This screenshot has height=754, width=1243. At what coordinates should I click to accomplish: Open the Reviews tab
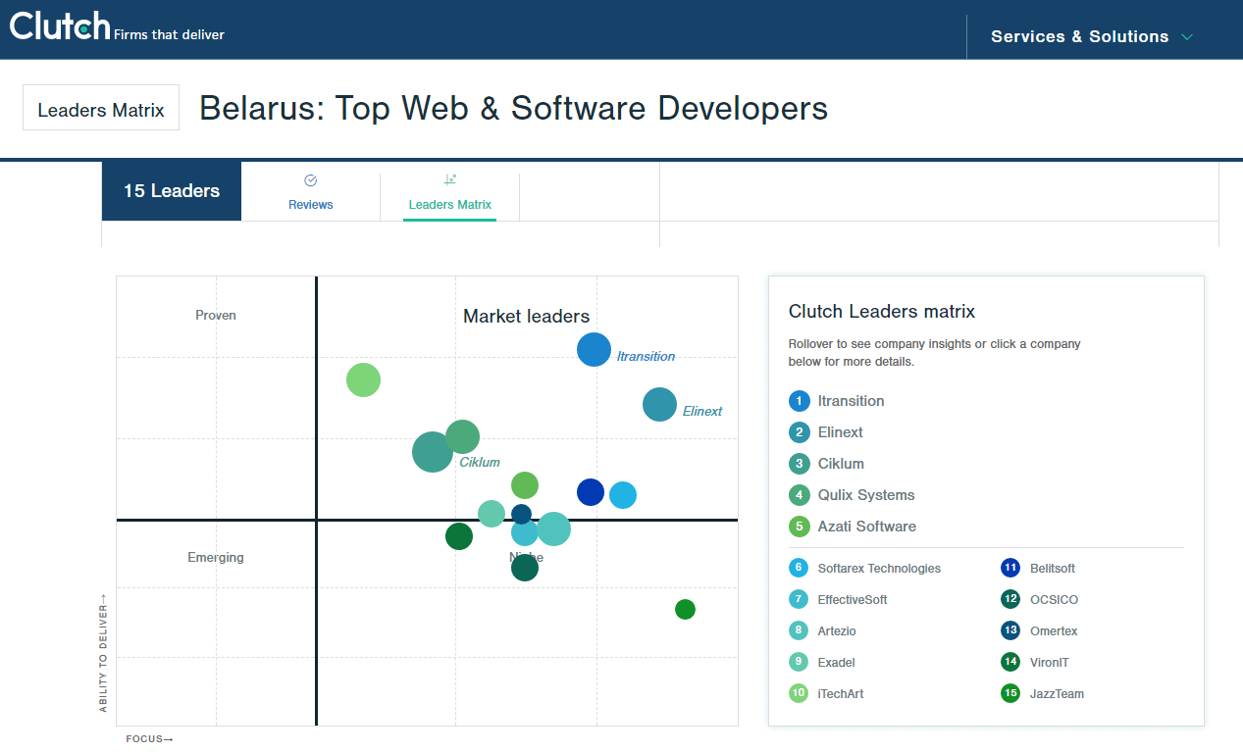tap(310, 192)
